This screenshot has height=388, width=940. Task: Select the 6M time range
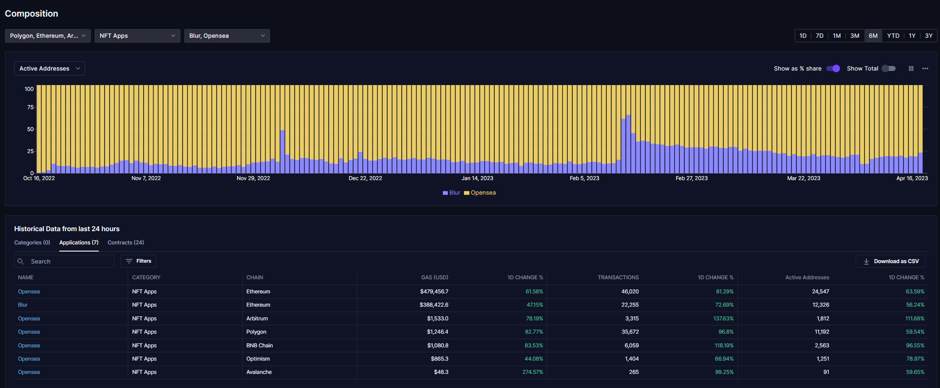coord(873,36)
